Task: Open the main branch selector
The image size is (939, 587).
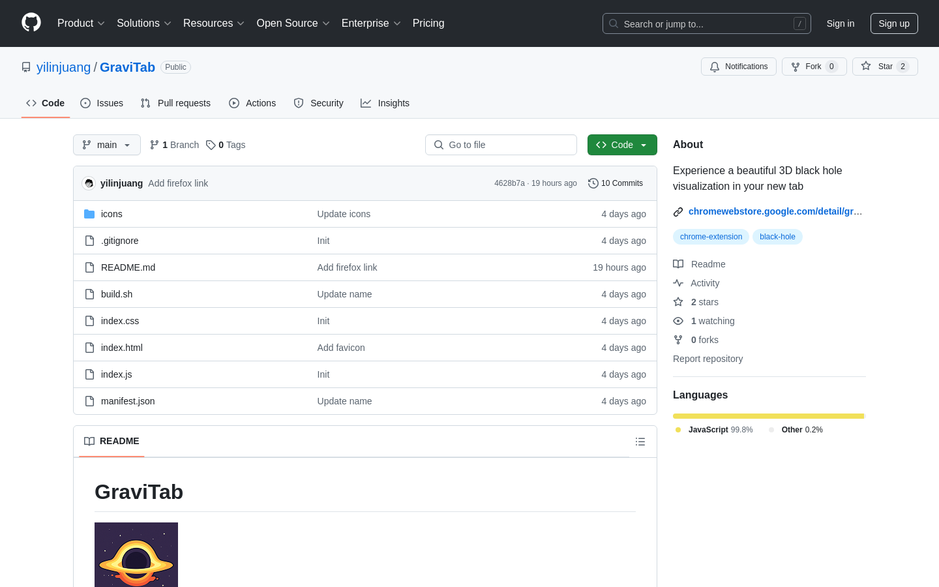Action: tap(107, 145)
